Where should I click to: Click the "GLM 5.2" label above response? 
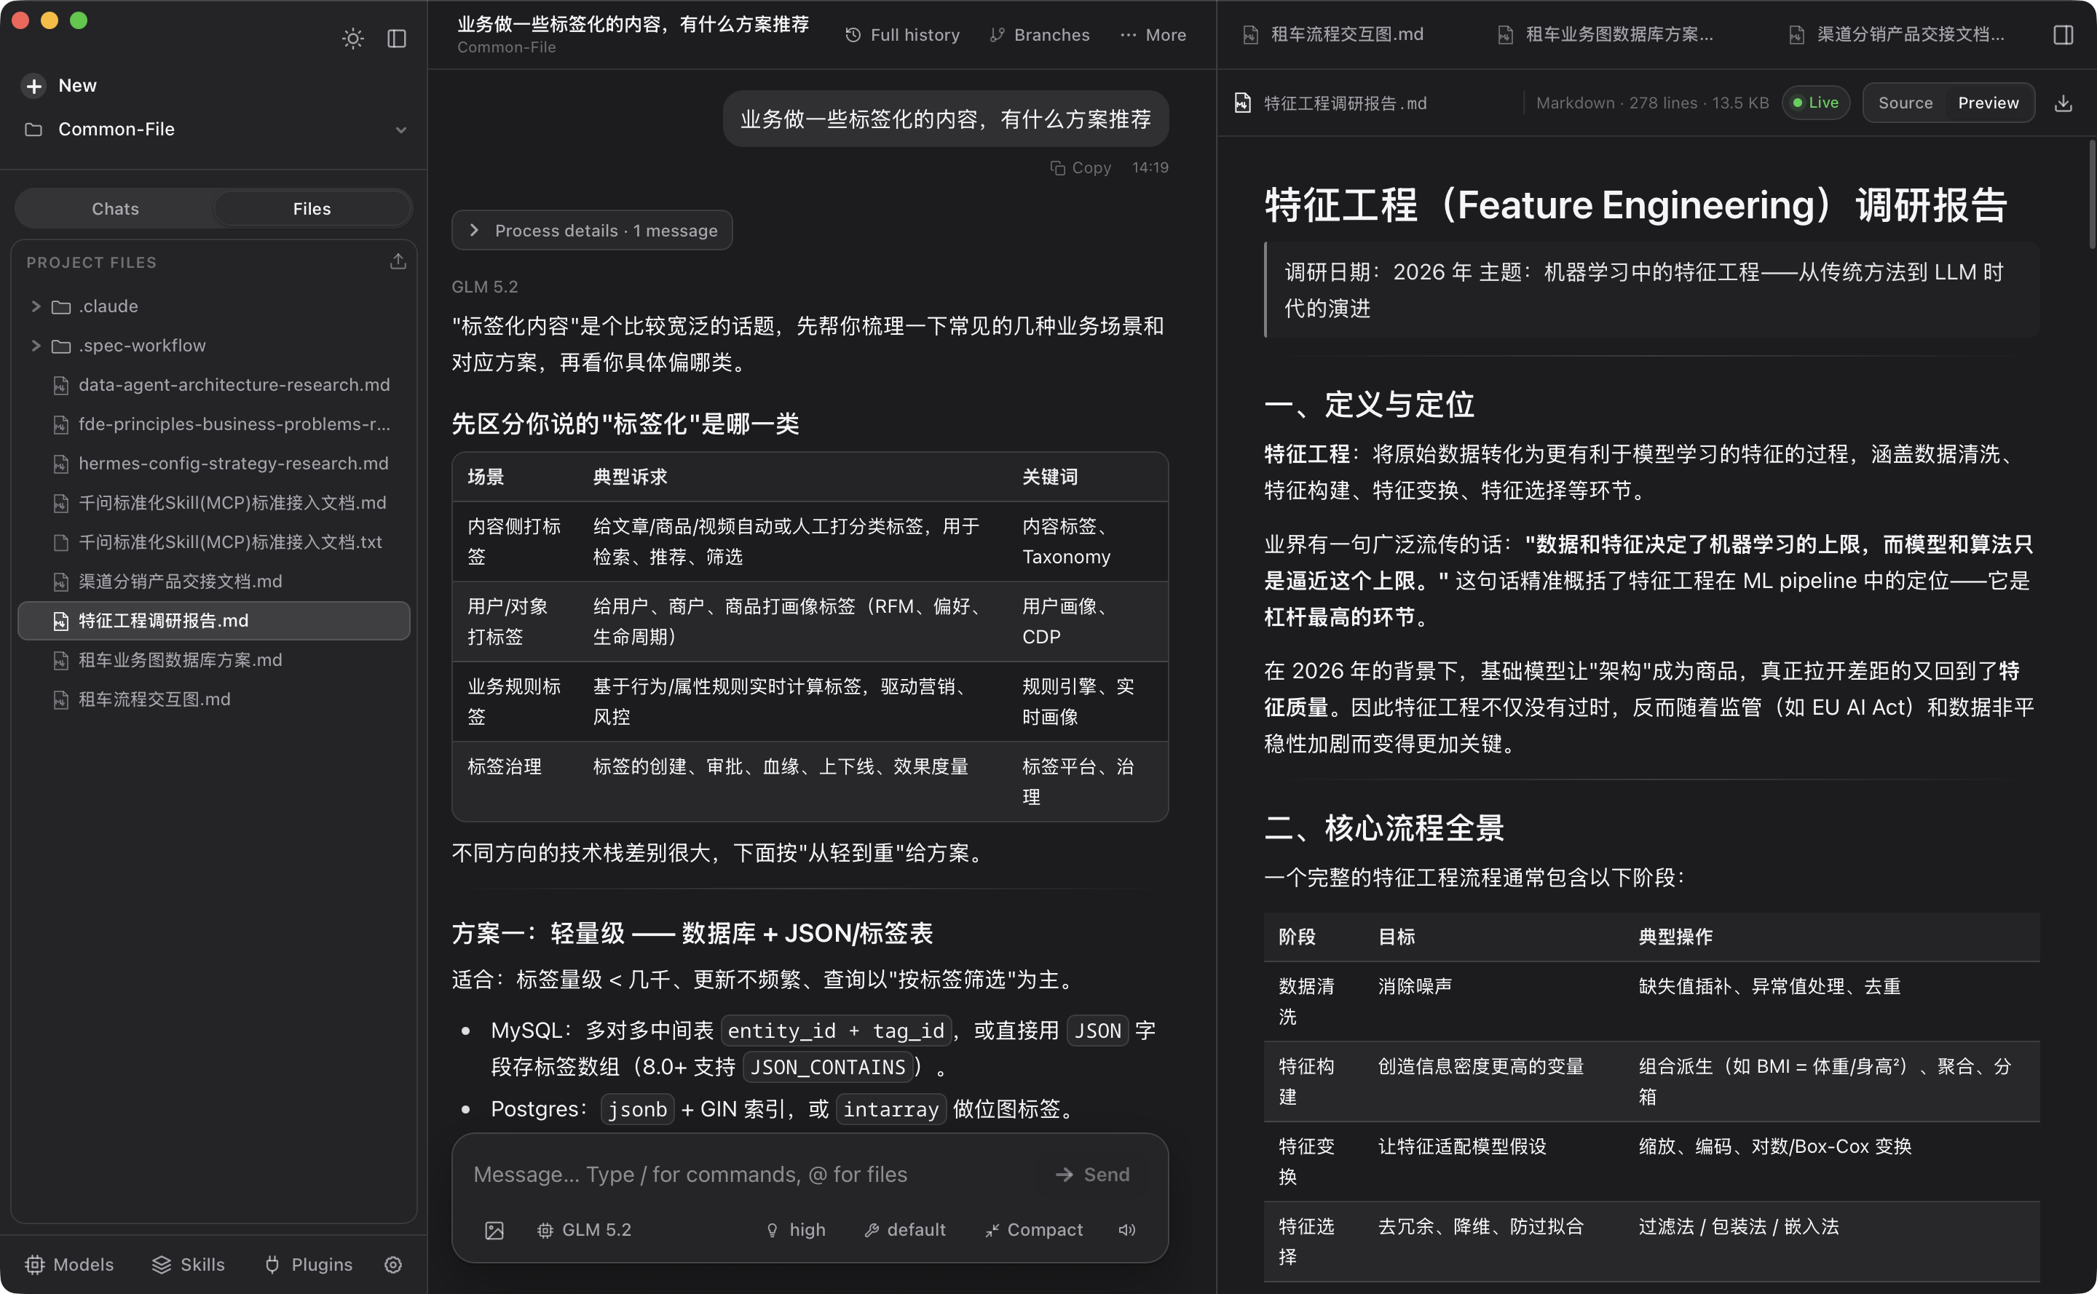tap(485, 287)
